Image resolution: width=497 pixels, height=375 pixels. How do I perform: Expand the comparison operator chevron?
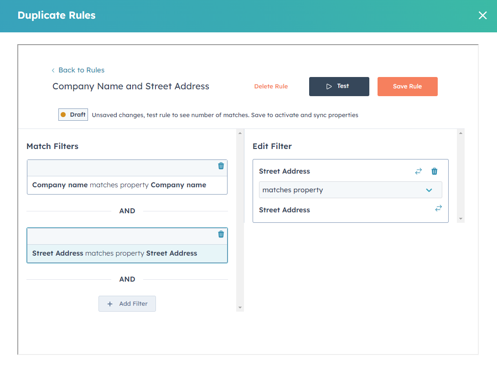pyautogui.click(x=428, y=190)
